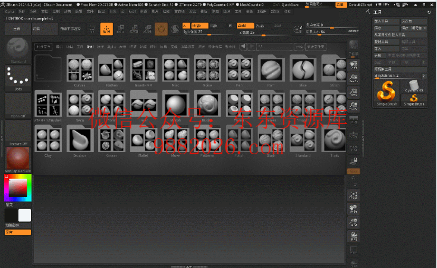Click the Edit mode cart icon
The image size is (437, 268).
point(92,29)
